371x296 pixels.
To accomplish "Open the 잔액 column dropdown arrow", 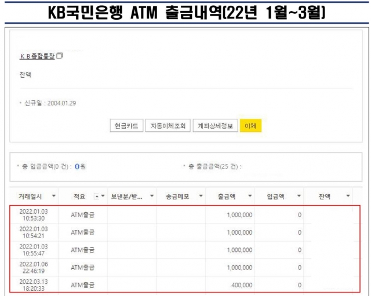I will (x=348, y=196).
